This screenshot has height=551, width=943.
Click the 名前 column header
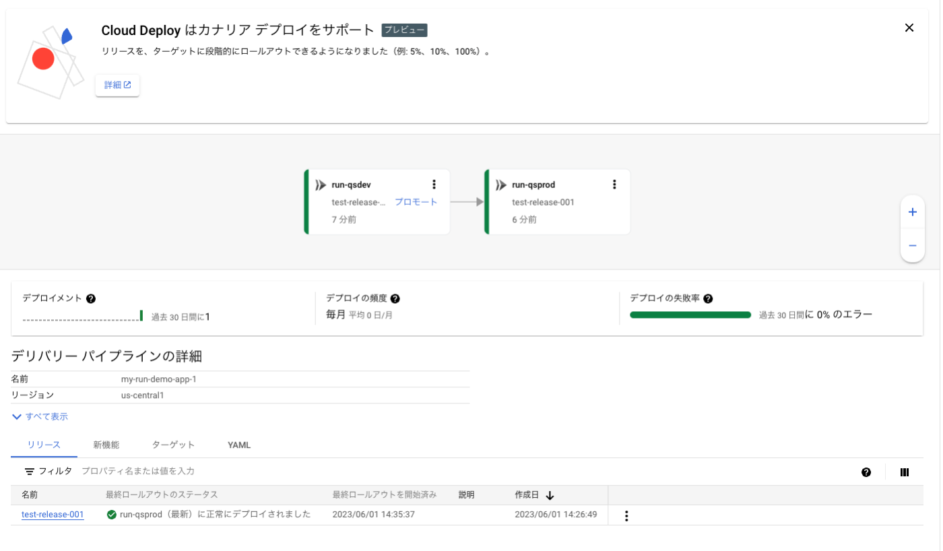tap(30, 494)
